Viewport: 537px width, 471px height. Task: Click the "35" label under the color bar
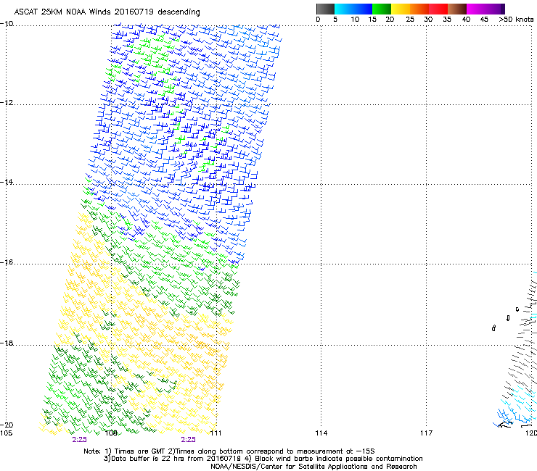447,20
